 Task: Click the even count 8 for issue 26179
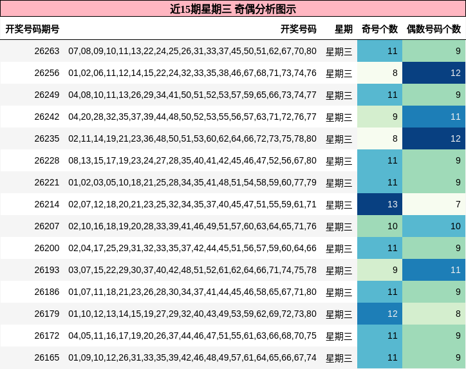434,314
